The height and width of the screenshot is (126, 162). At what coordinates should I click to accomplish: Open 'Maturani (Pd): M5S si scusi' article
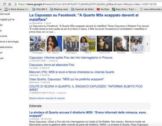tap(72, 72)
